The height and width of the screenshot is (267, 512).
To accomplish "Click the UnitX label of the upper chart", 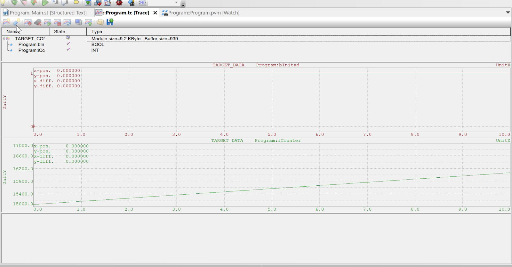I will [503, 65].
